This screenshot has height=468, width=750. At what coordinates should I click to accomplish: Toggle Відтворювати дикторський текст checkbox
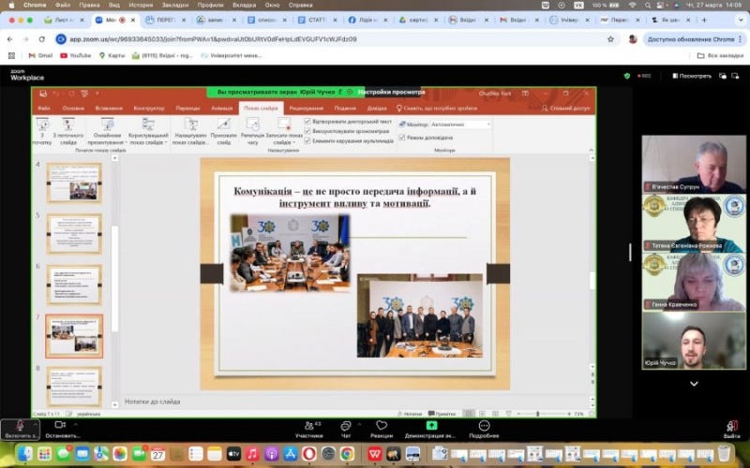[x=307, y=122]
